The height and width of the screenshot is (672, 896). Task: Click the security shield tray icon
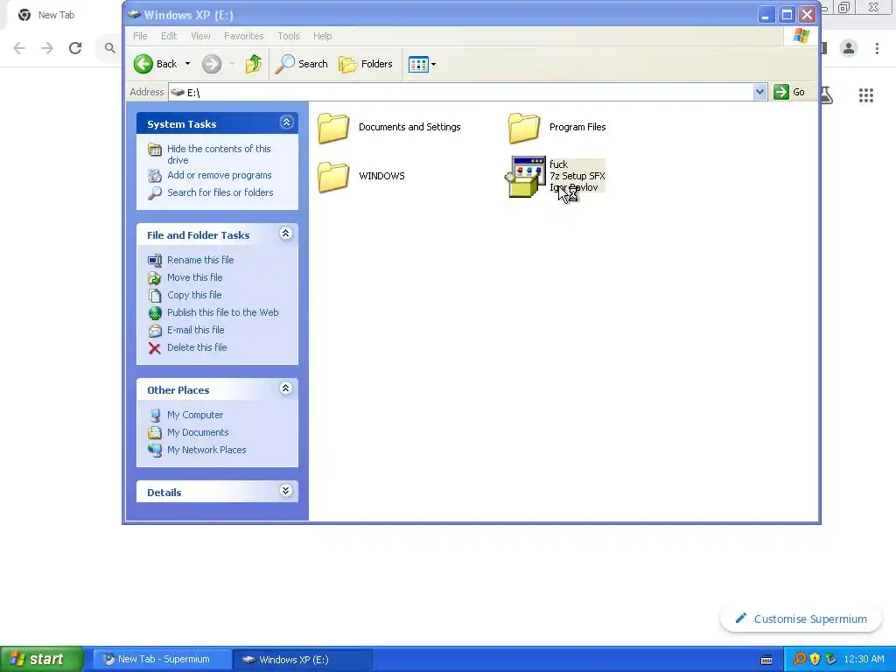815,659
